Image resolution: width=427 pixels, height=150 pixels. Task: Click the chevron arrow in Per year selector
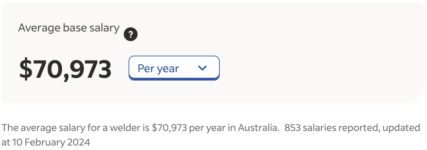point(202,68)
